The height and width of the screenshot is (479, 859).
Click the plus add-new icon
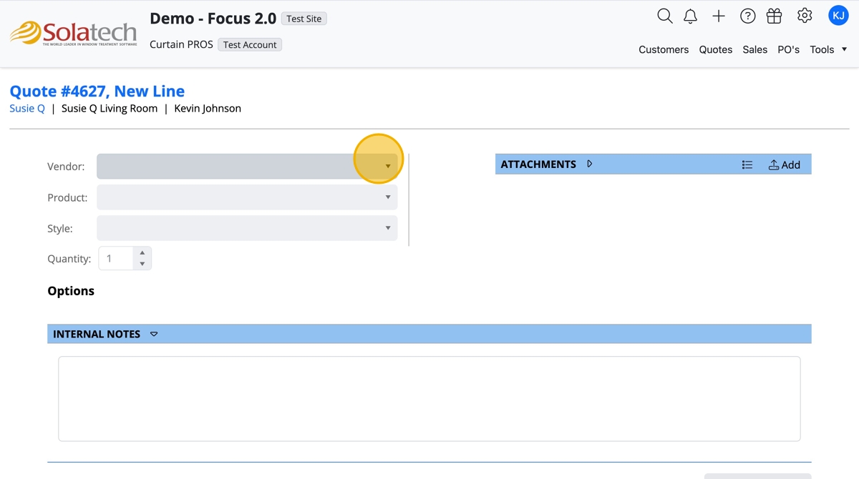719,16
